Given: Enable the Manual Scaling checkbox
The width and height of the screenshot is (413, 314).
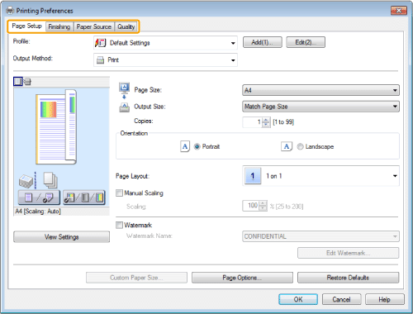Looking at the screenshot, I should point(119,193).
